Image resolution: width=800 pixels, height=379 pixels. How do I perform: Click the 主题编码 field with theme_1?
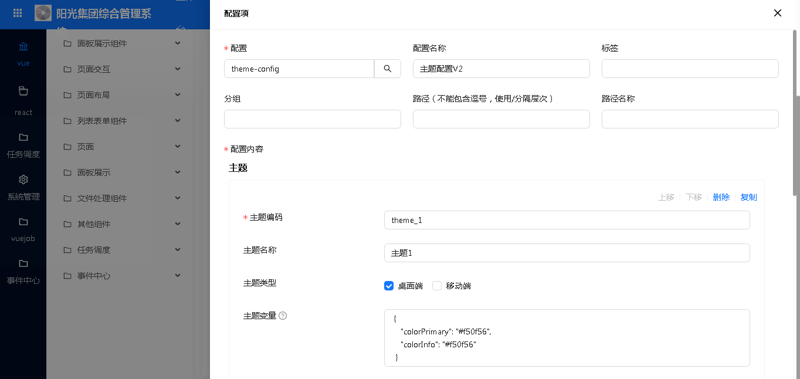(567, 220)
